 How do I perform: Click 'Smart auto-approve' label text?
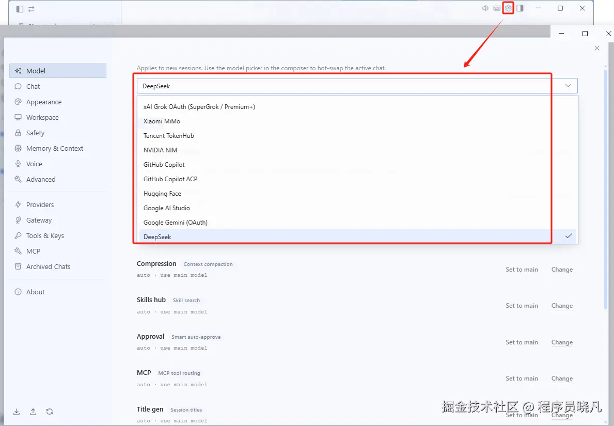pos(196,337)
